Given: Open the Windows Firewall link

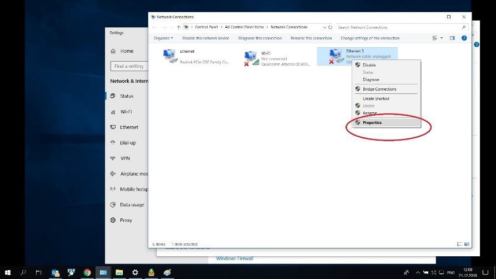Looking at the screenshot, I should 235,258.
